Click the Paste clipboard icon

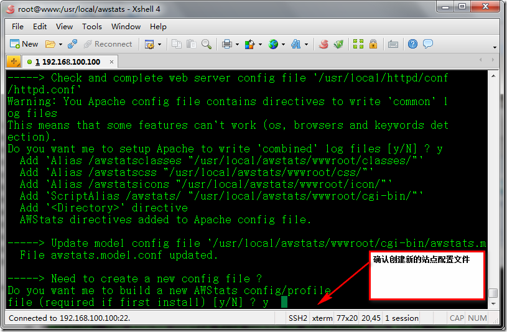pos(192,44)
